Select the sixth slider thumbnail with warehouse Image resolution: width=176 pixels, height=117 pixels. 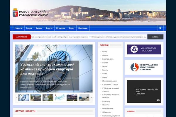click(x=84, y=97)
